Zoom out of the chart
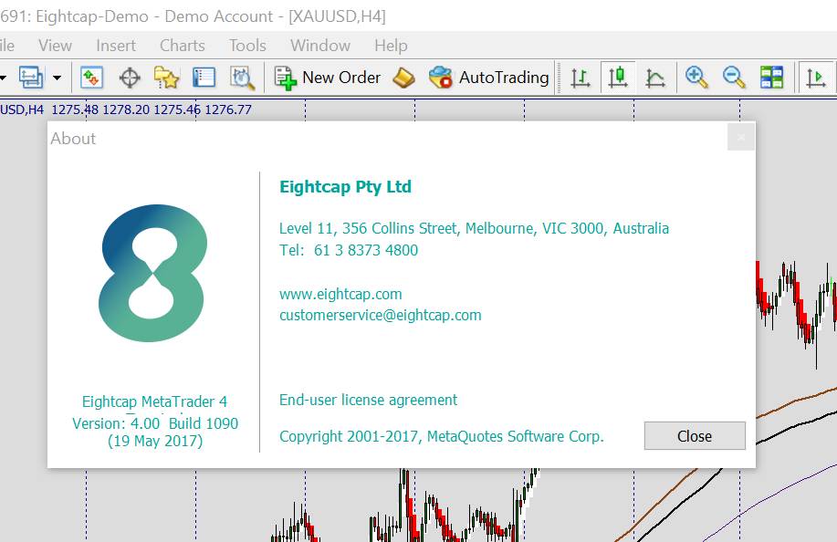The image size is (837, 542). (734, 78)
